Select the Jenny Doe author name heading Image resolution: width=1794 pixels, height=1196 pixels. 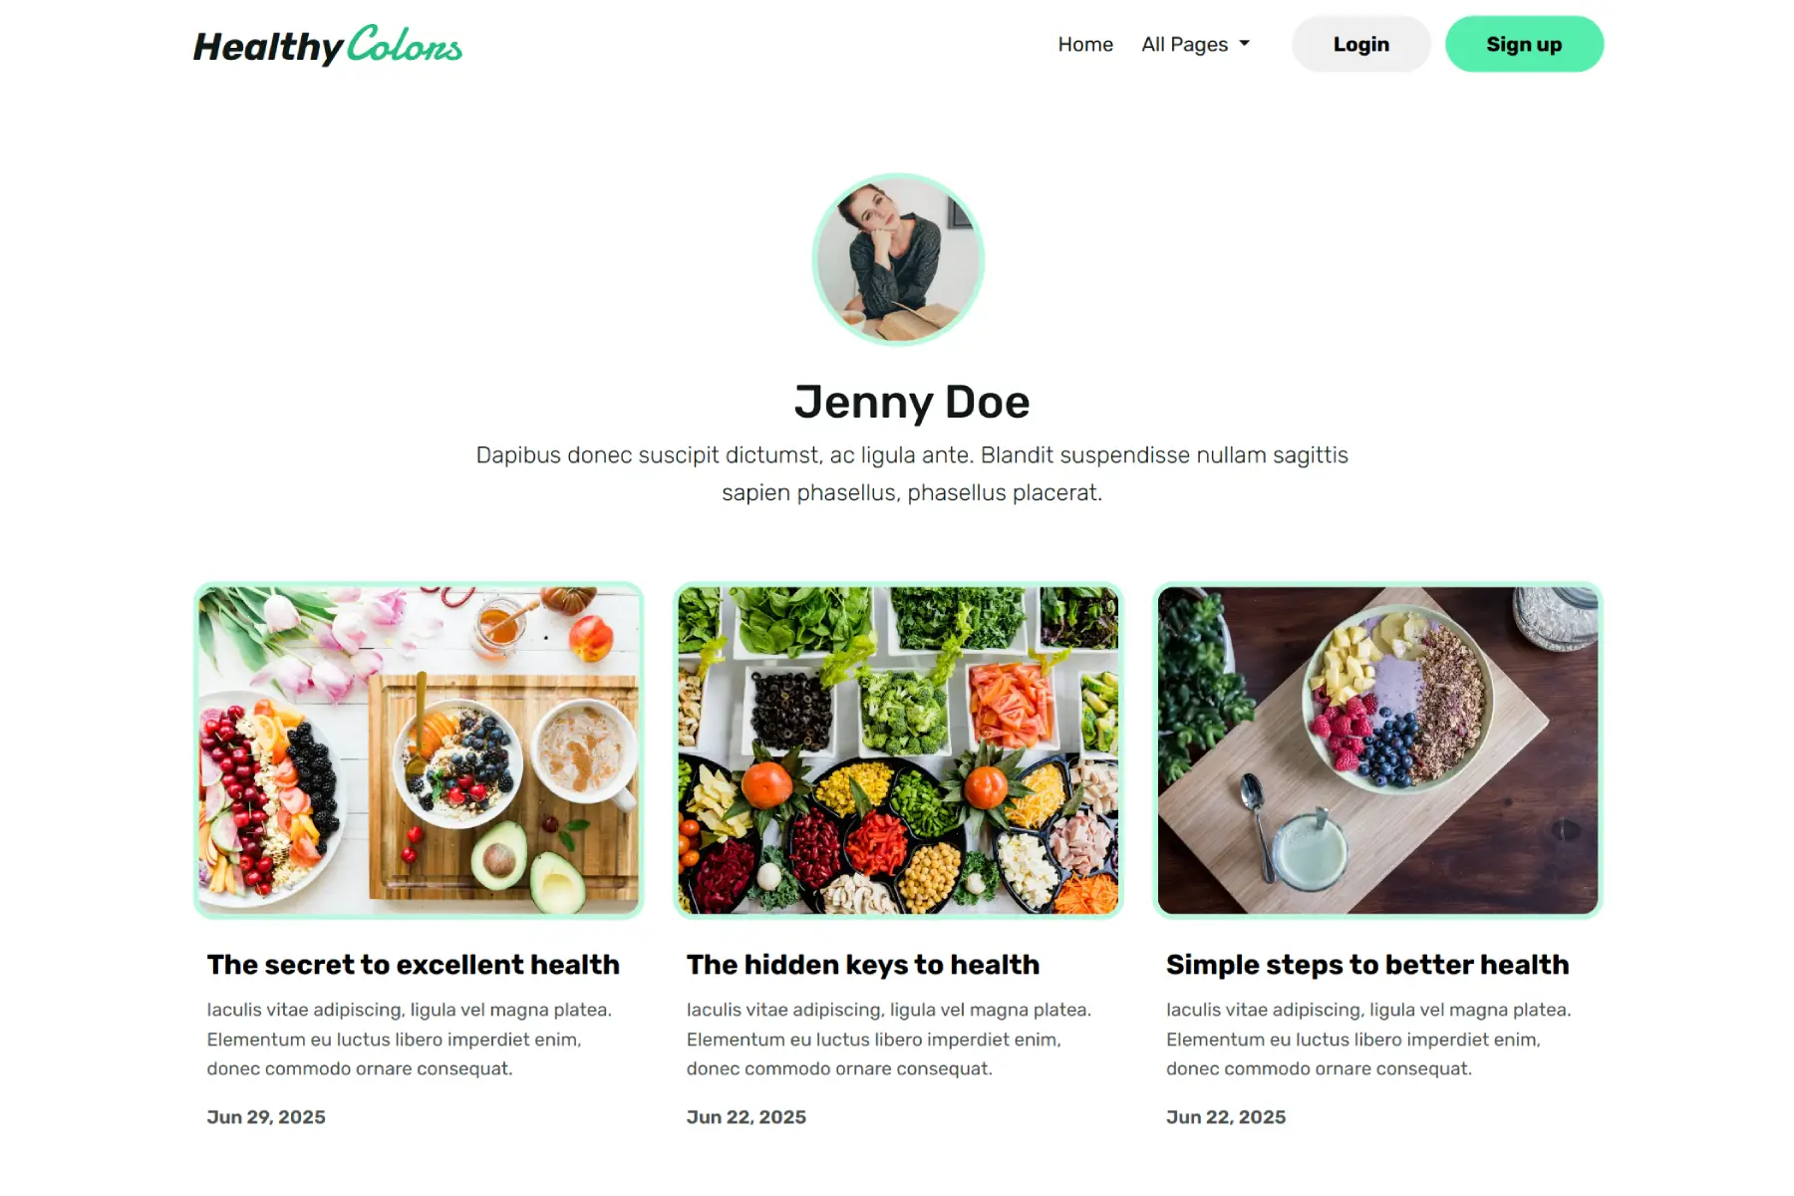coord(912,402)
